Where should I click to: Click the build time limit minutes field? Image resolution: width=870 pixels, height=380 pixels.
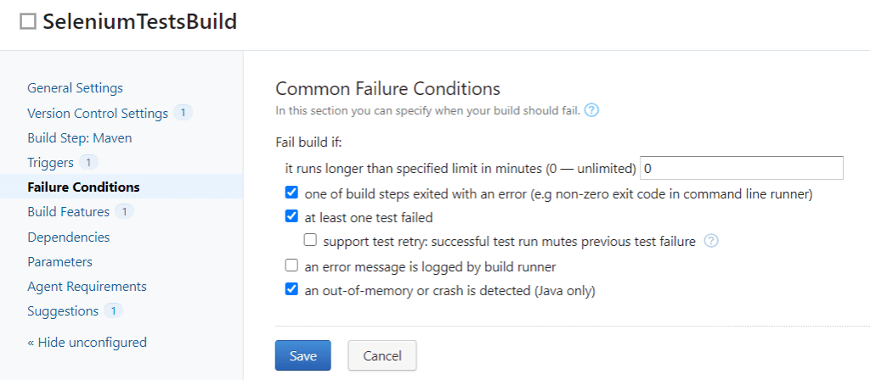pyautogui.click(x=741, y=168)
